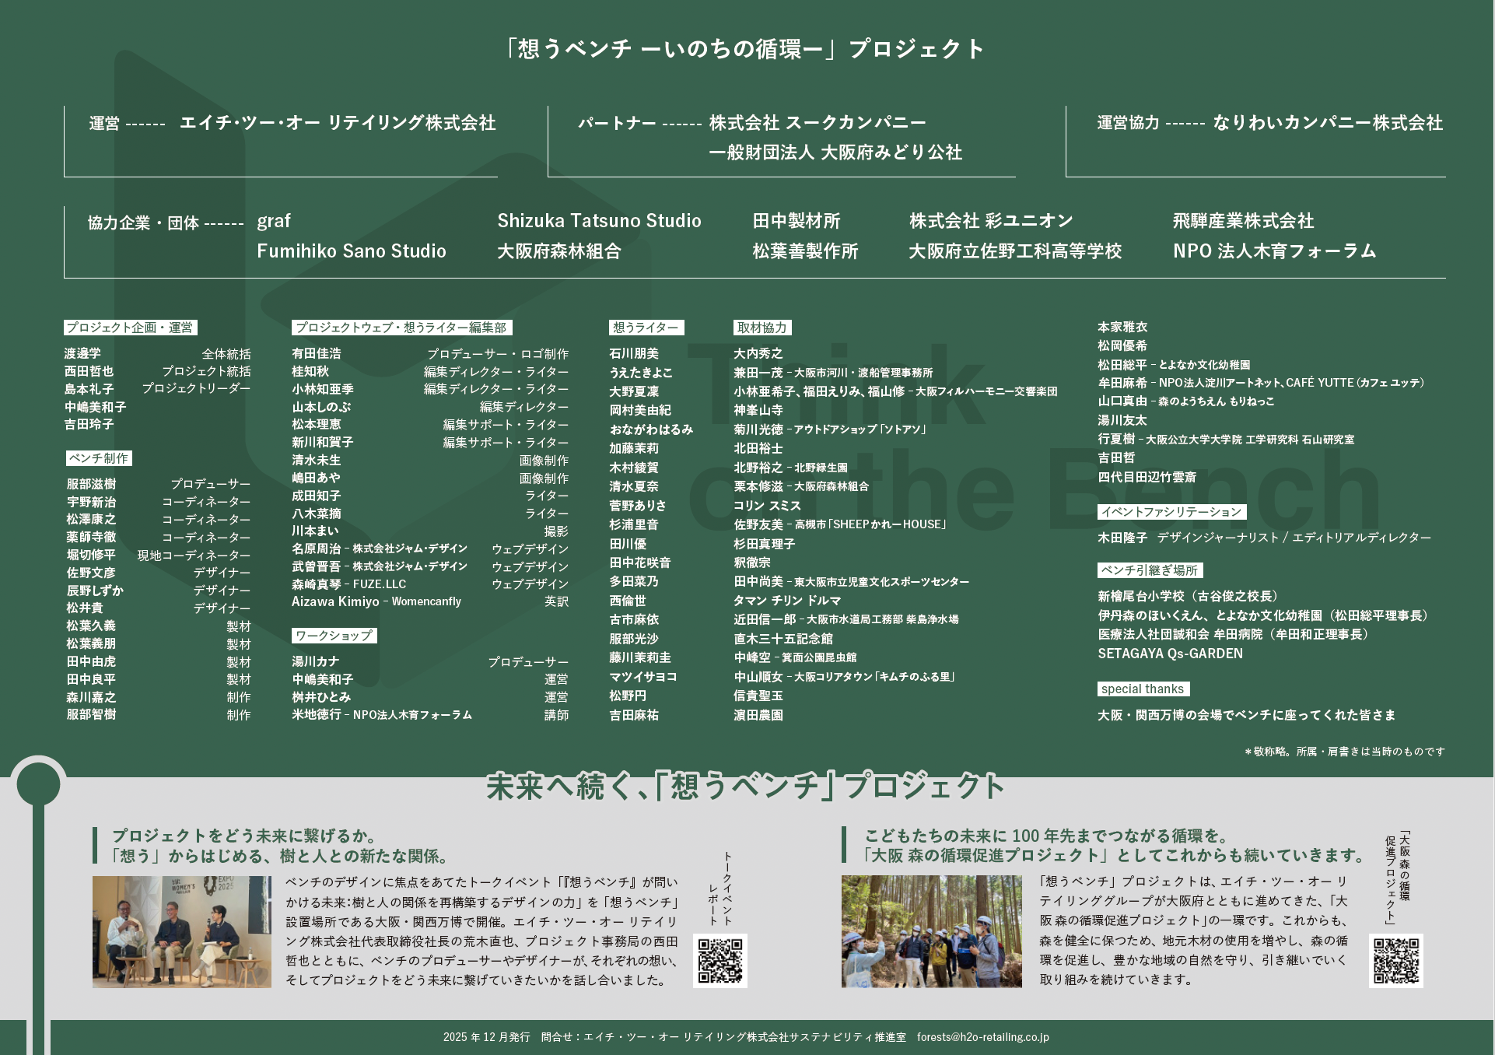Viewport: 1495px width, 1055px height.
Task: Click the talk event report QR code
Action: 719,961
